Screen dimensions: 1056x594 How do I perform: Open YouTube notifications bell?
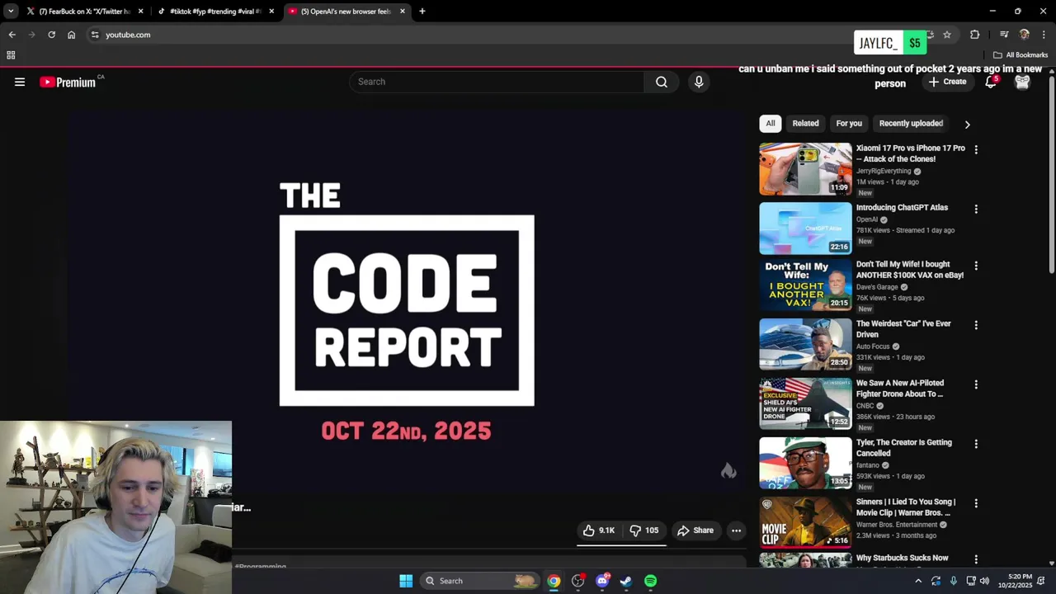pyautogui.click(x=991, y=82)
